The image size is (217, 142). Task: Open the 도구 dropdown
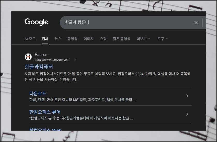click(162, 39)
